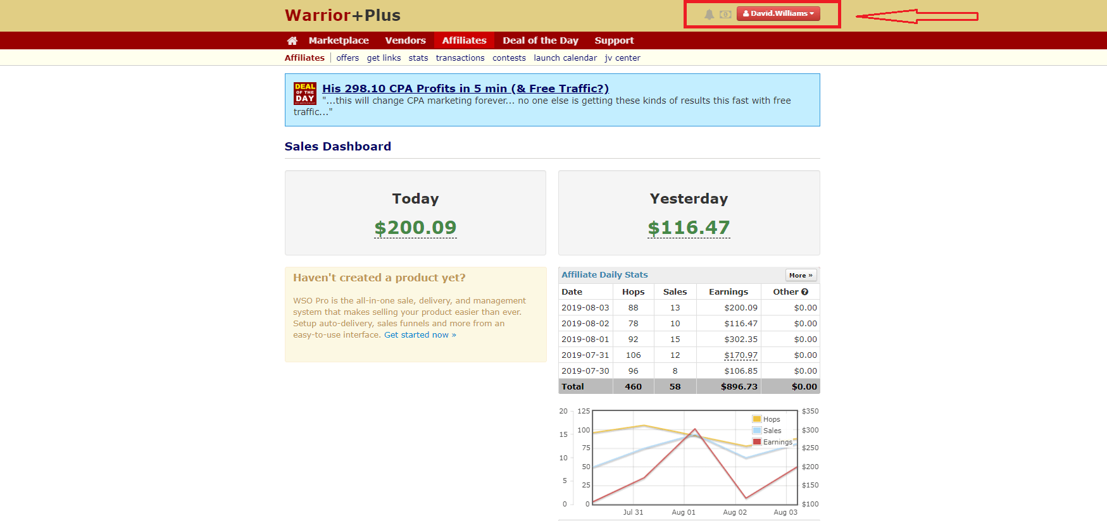This screenshot has height=521, width=1107.
Task: Go to the stats submenu link
Action: 418,58
